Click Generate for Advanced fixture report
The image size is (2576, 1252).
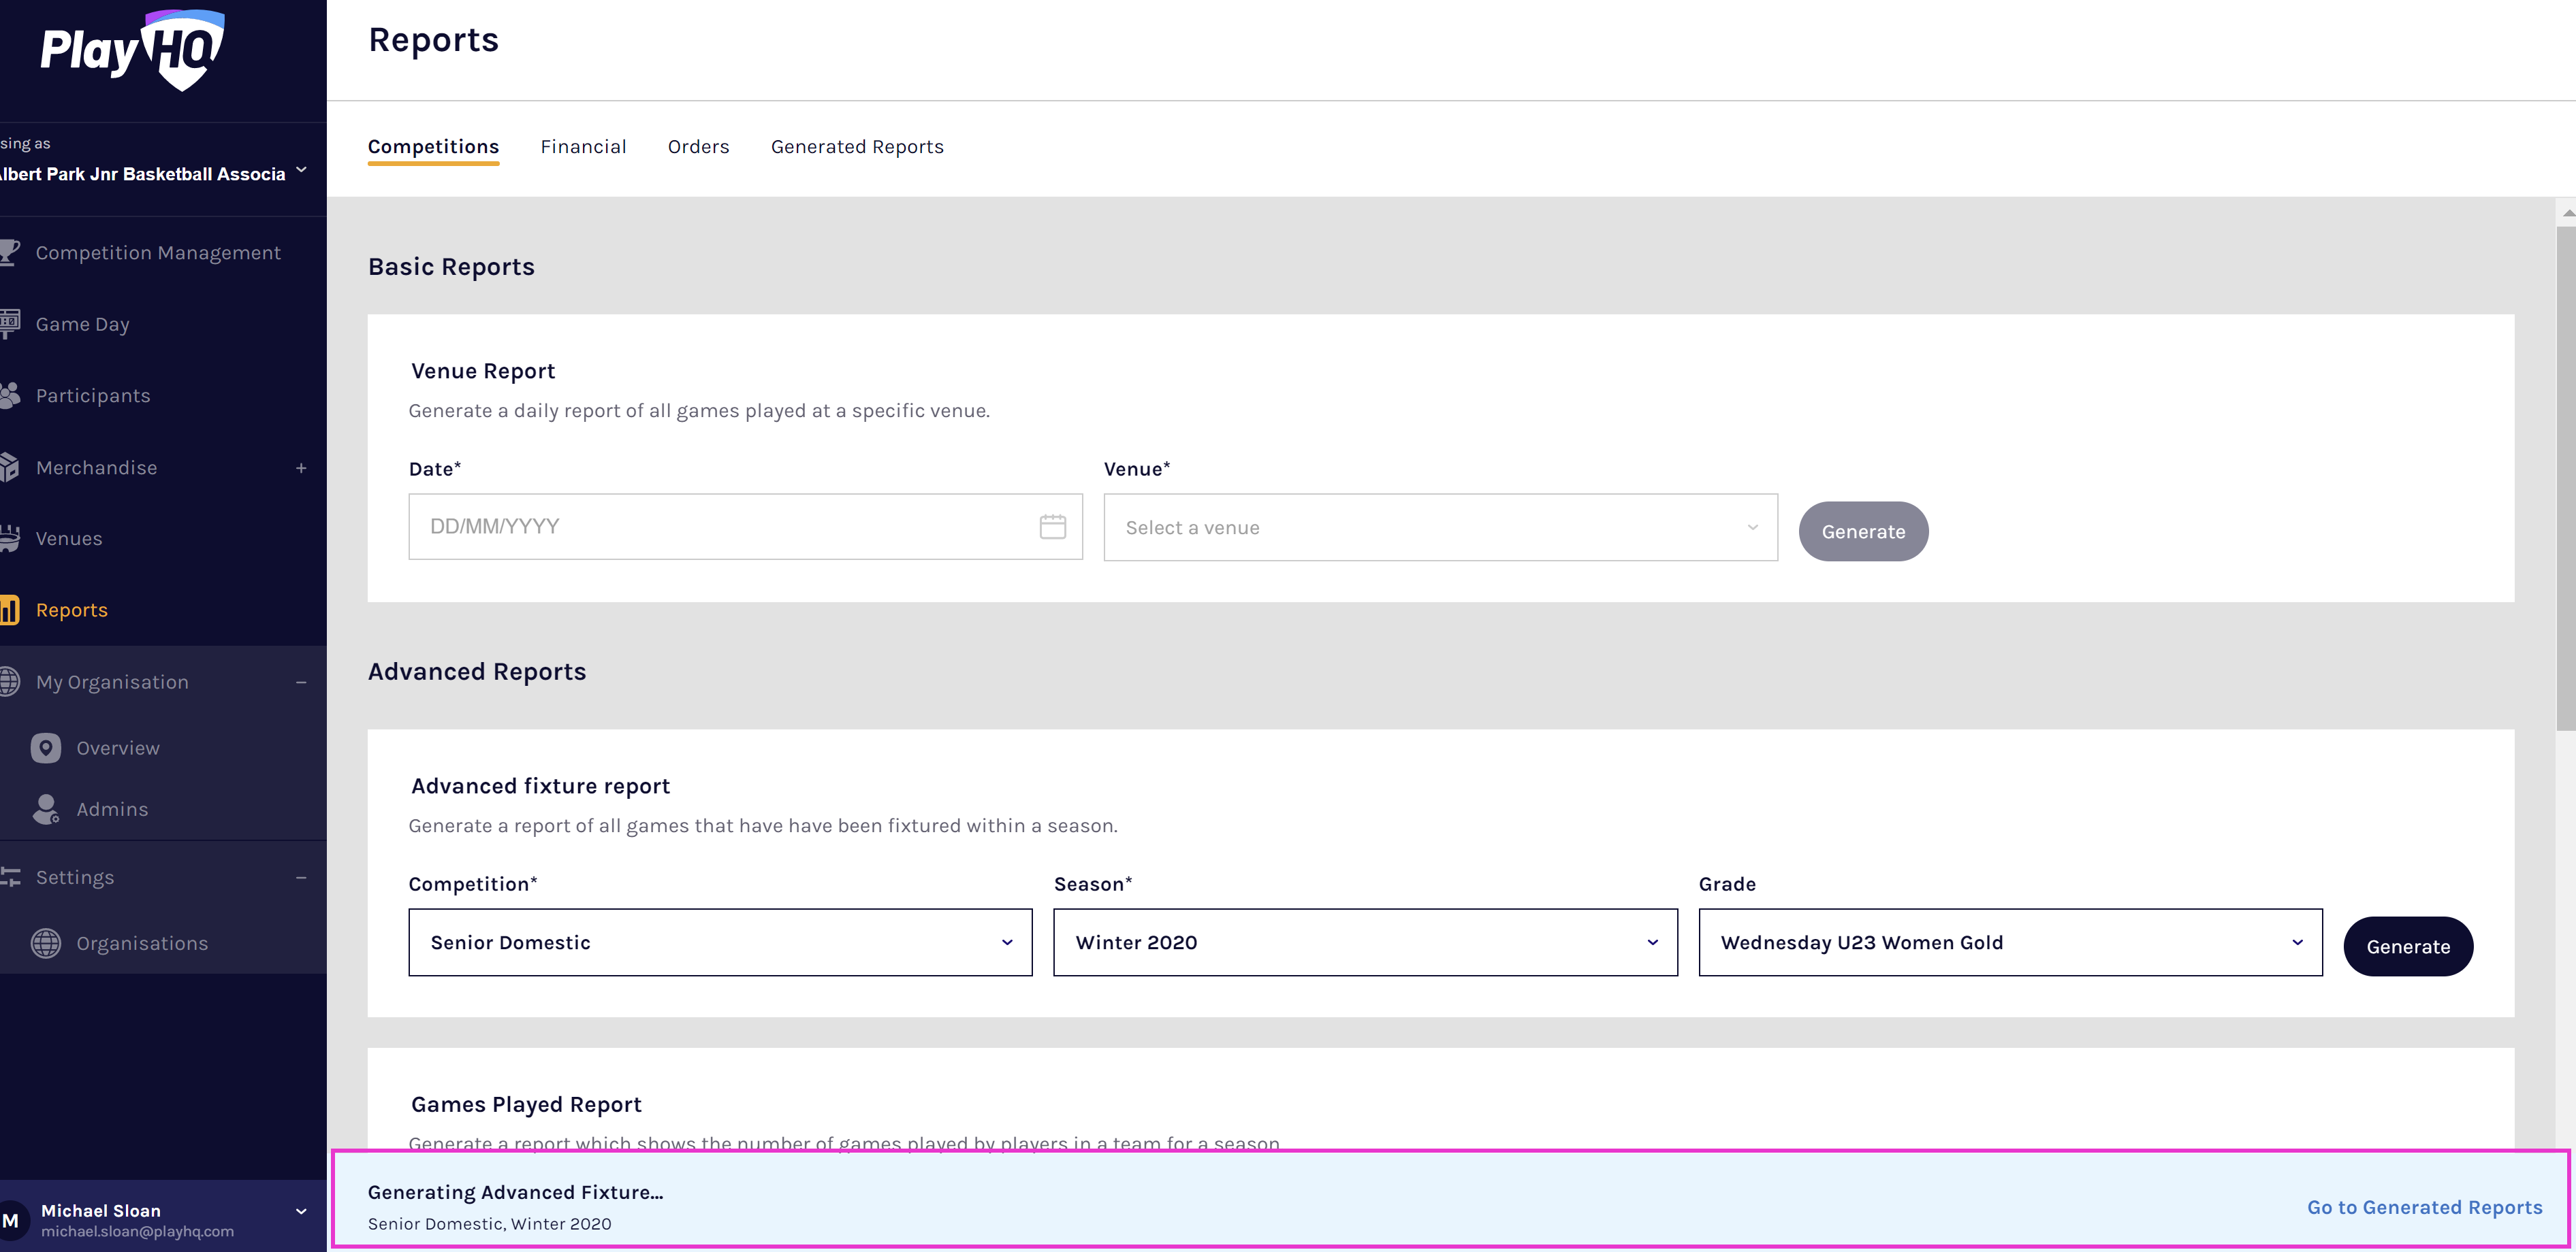click(2407, 946)
